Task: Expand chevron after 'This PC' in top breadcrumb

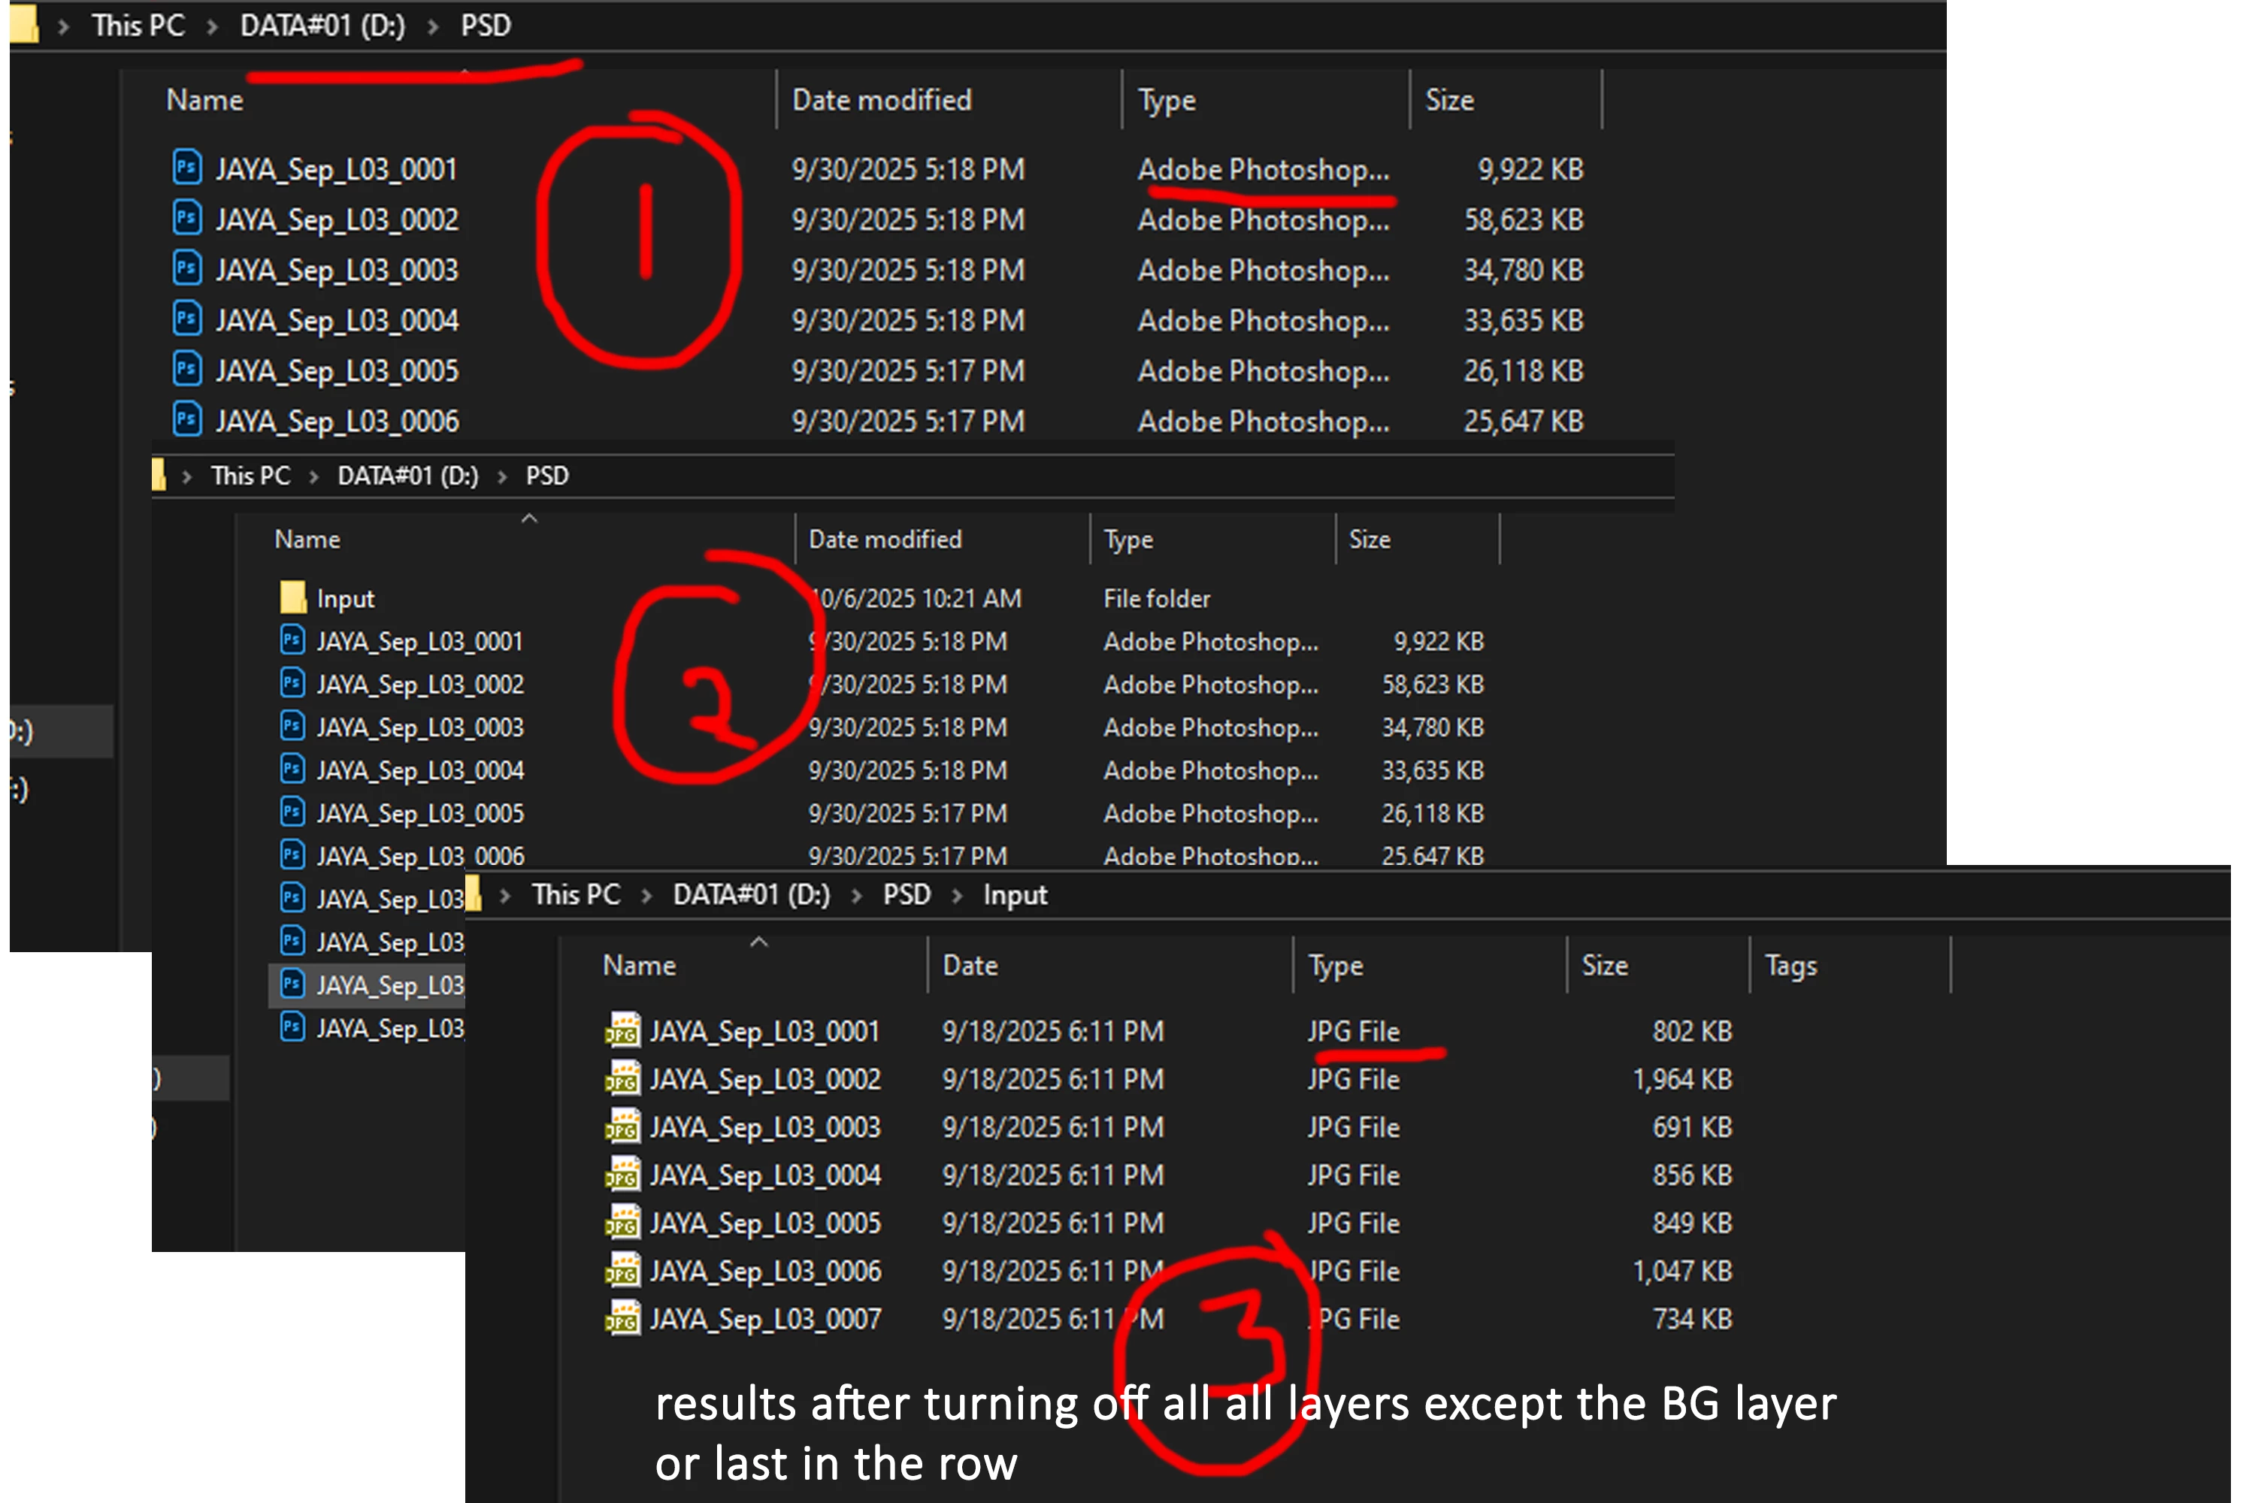Action: click(212, 27)
